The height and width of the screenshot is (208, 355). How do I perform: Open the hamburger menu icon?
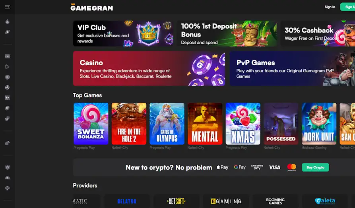[x=7, y=7]
